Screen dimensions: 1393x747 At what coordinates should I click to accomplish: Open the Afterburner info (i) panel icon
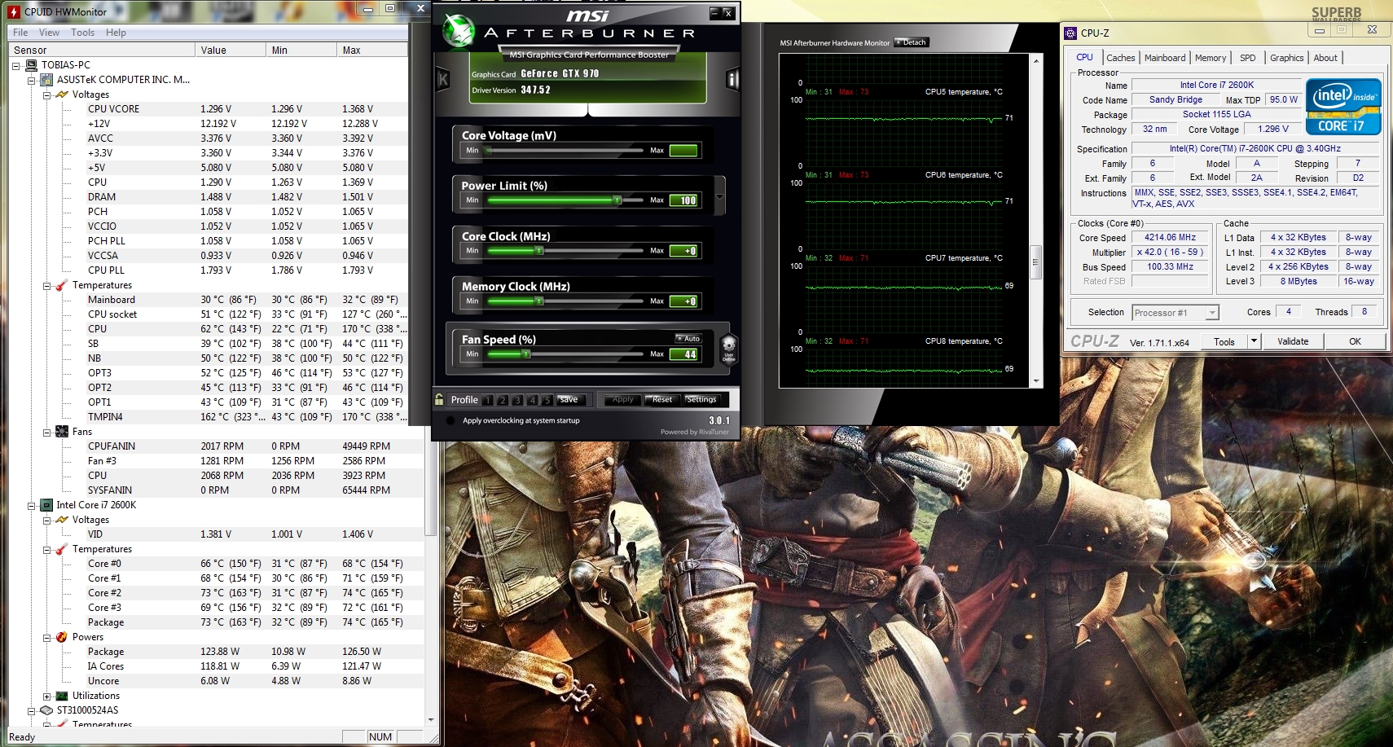[x=732, y=79]
